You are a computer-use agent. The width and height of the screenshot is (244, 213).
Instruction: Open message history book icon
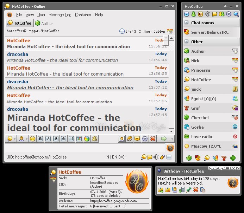coord(130,139)
